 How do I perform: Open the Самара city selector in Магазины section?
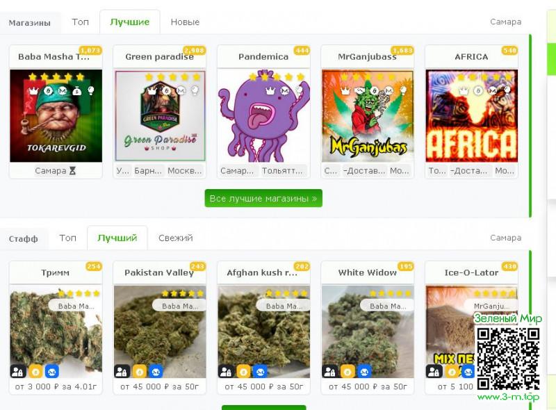(x=506, y=22)
